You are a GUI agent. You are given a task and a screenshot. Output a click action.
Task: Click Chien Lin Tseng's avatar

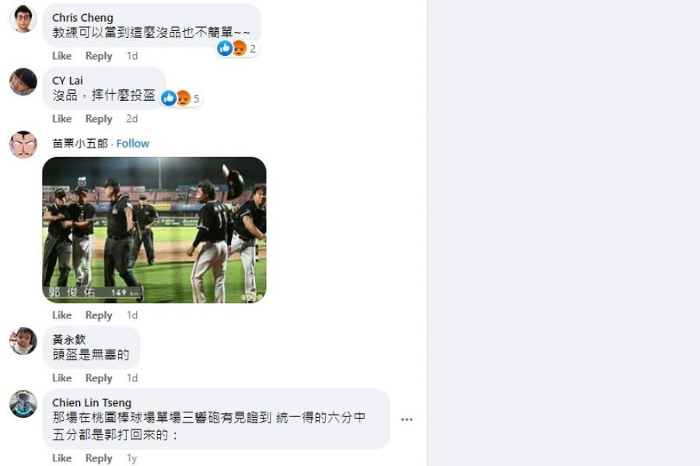click(23, 404)
